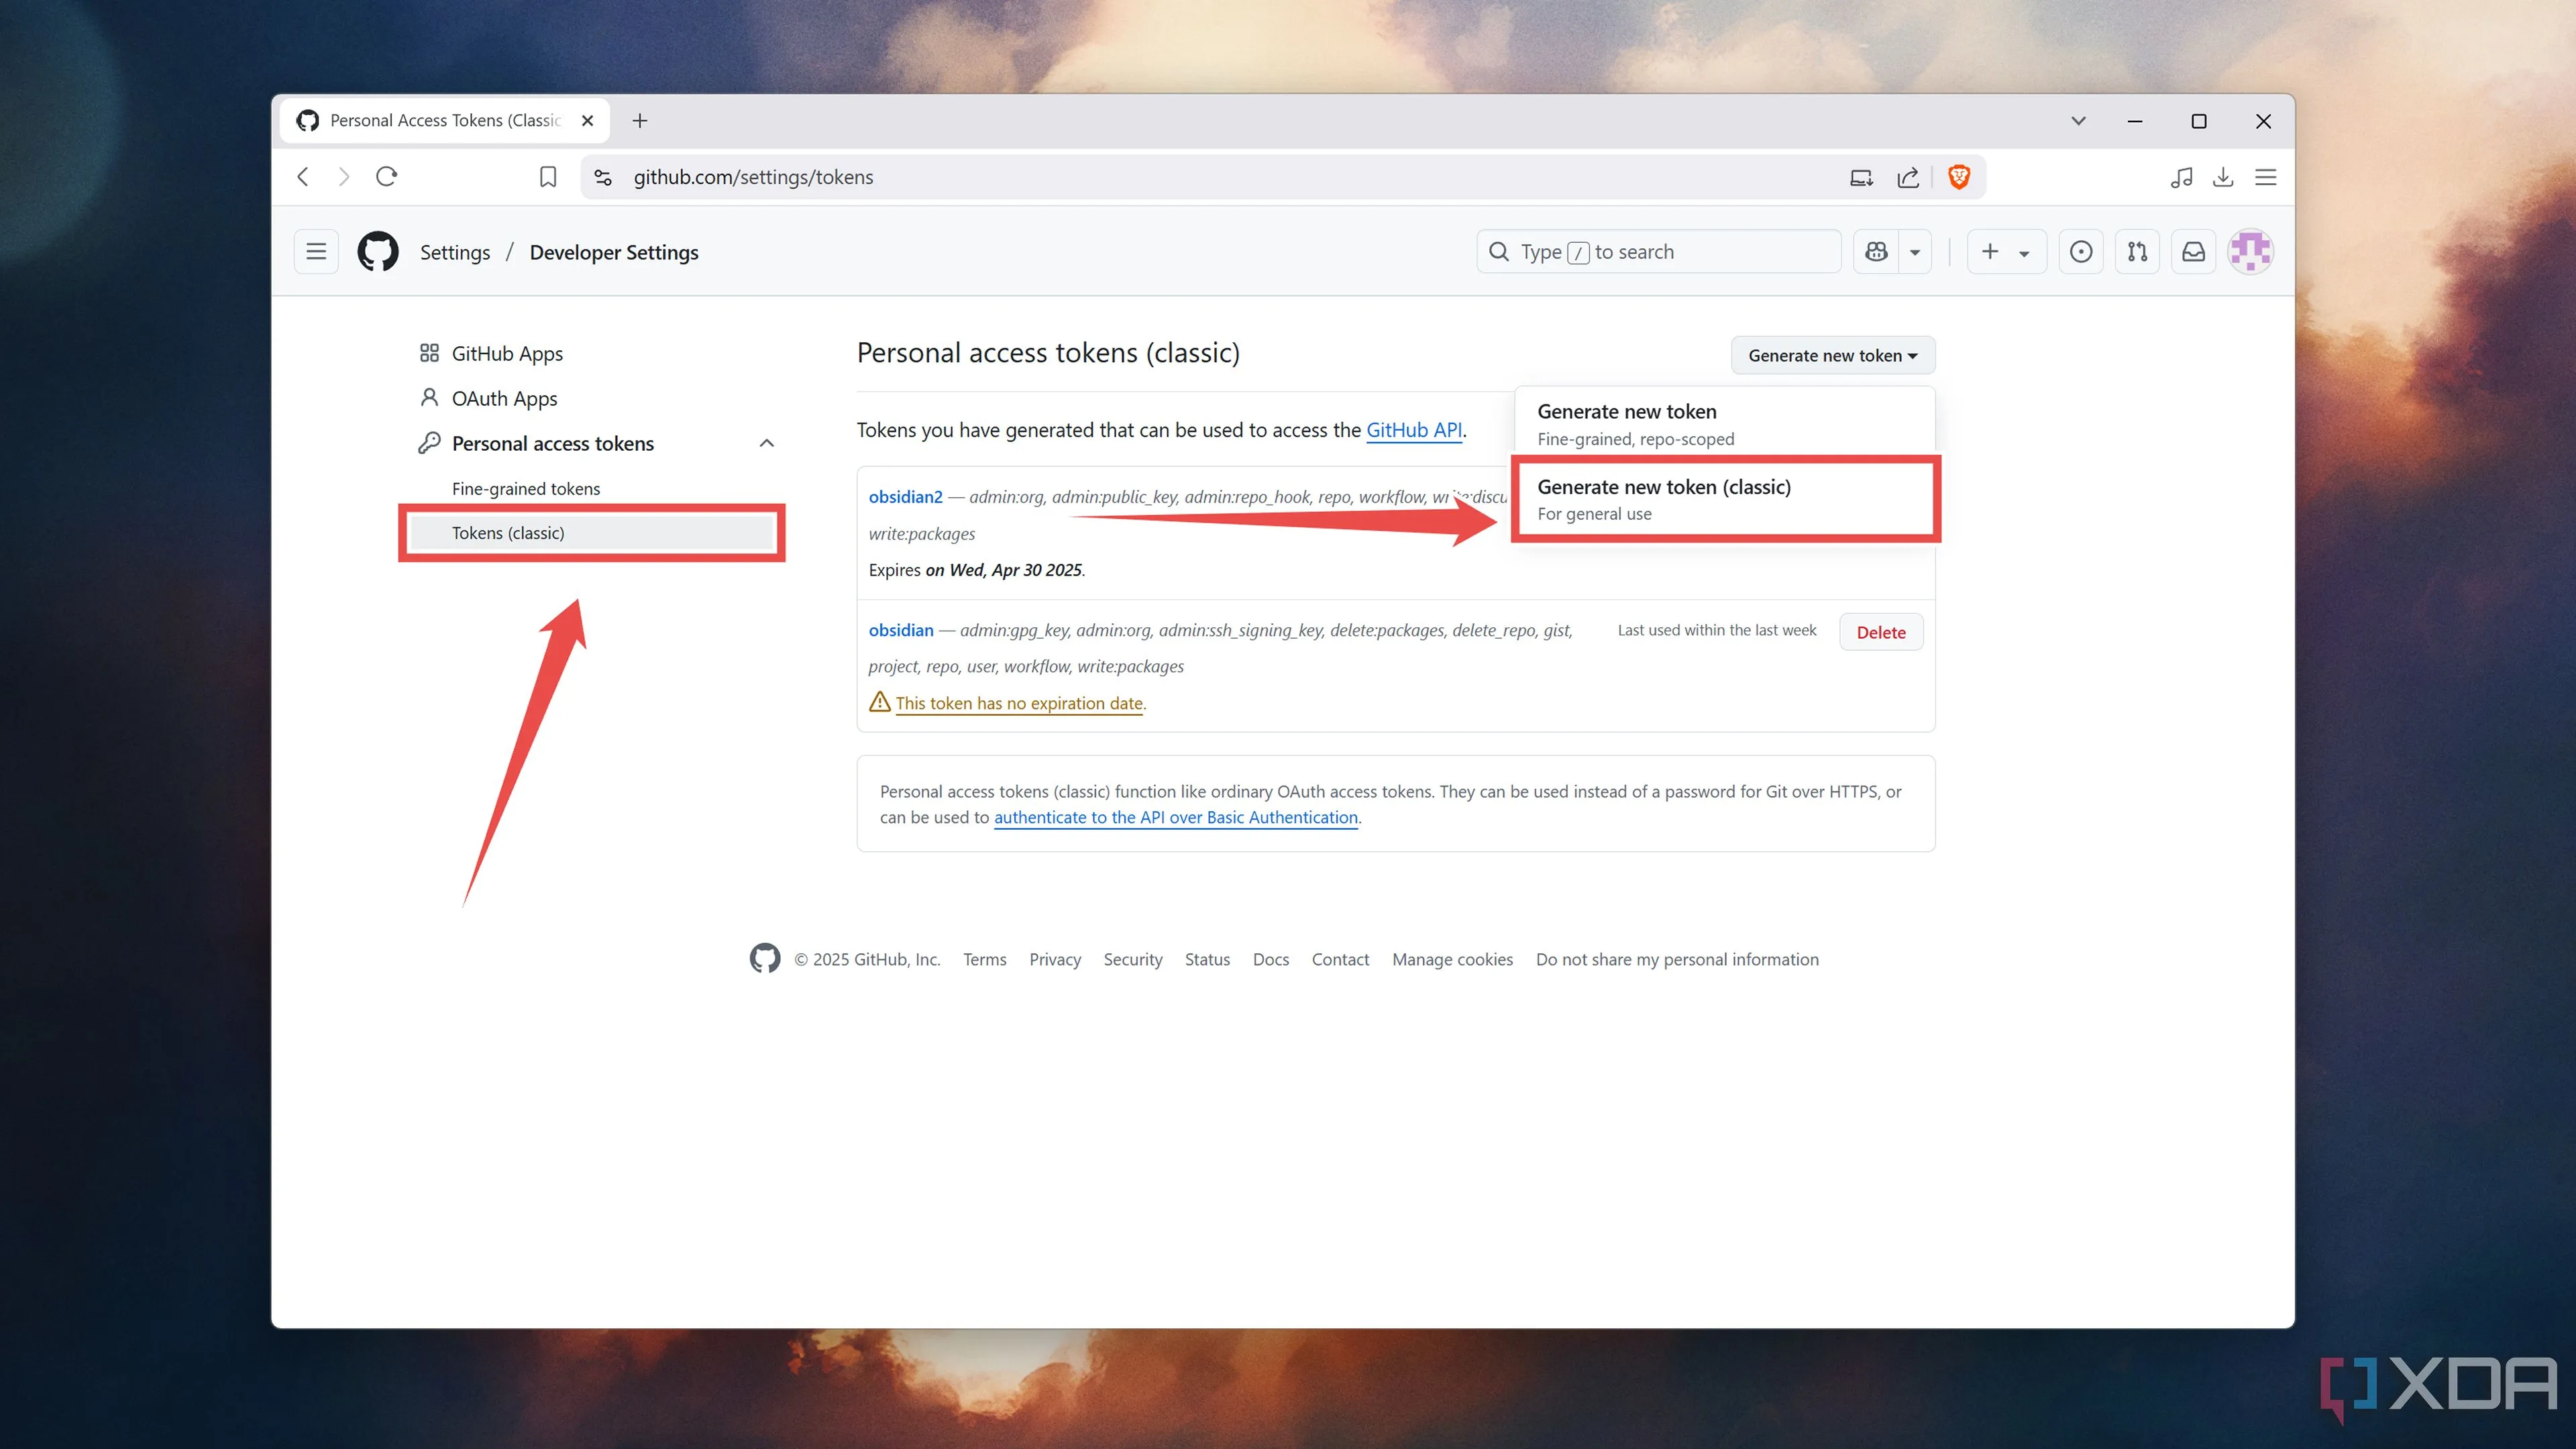
Task: Bookmark this page with the bookmark icon
Action: [x=548, y=177]
